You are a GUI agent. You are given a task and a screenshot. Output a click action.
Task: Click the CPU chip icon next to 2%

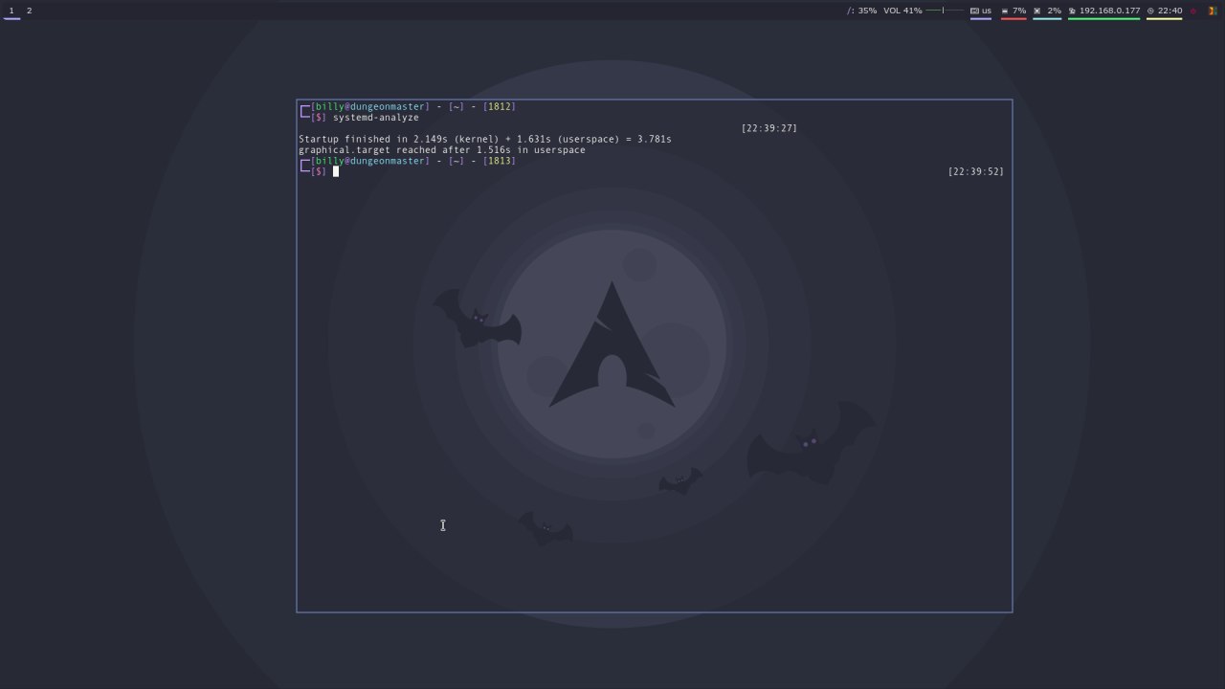click(x=1037, y=11)
